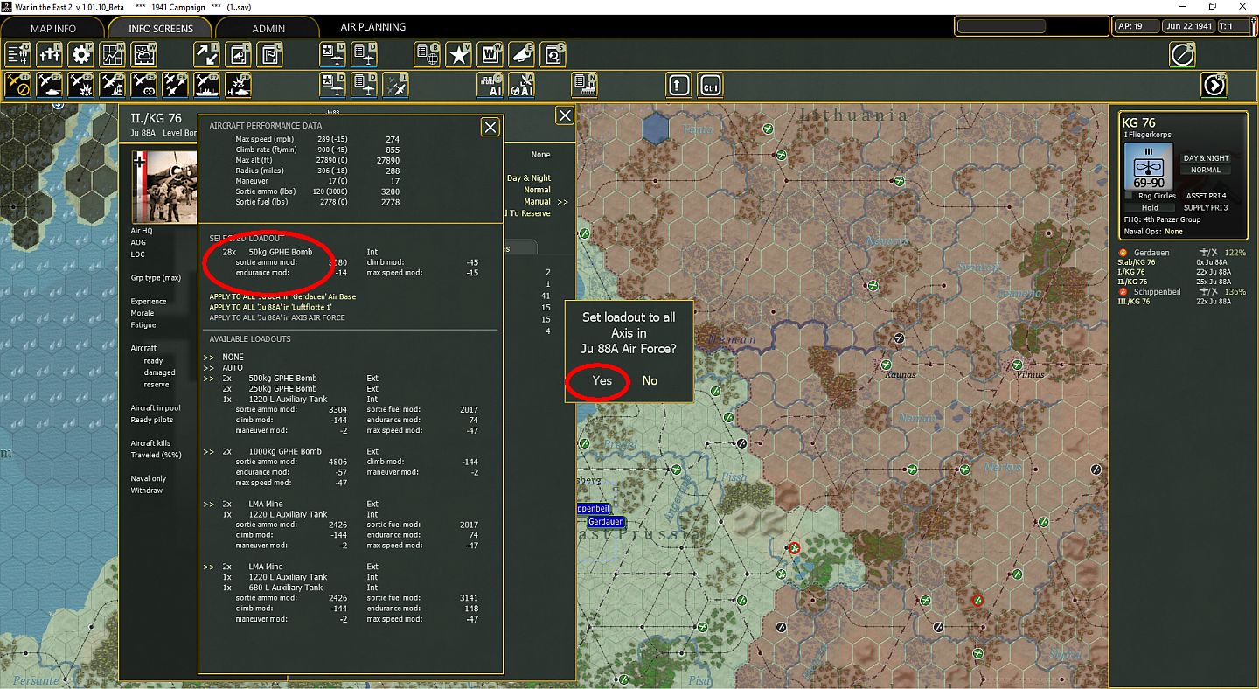Open upper-row air directive star-plane icon
Image resolution: width=1259 pixels, height=689 pixels.
coord(333,55)
